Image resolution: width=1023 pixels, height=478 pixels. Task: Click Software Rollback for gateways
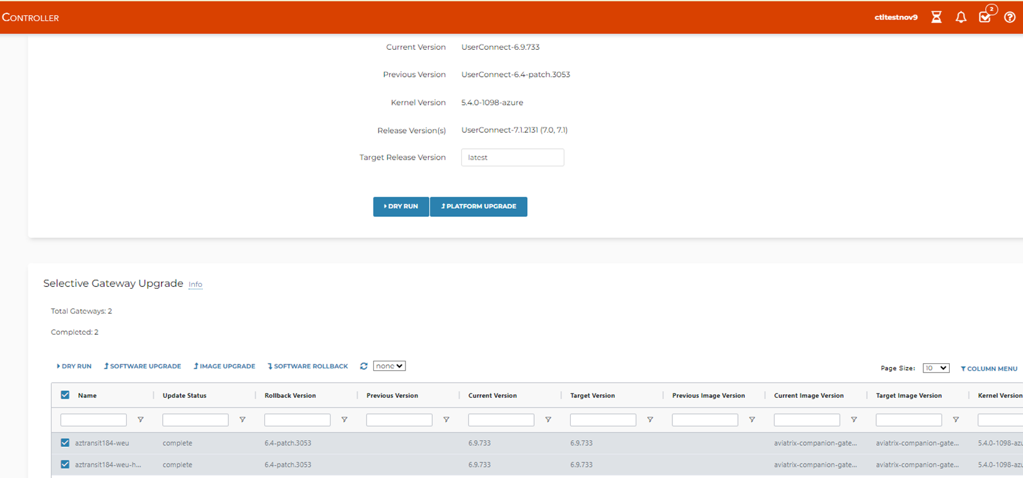click(308, 366)
